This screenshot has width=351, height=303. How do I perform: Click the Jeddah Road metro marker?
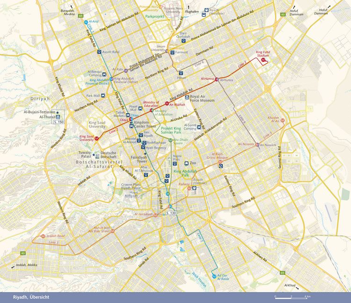pos(43,236)
